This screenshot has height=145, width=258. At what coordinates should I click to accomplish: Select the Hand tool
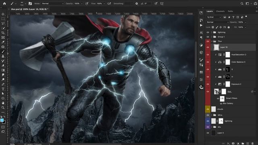[x=3, y=103]
